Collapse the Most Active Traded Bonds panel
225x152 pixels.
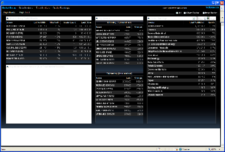pos(7,18)
